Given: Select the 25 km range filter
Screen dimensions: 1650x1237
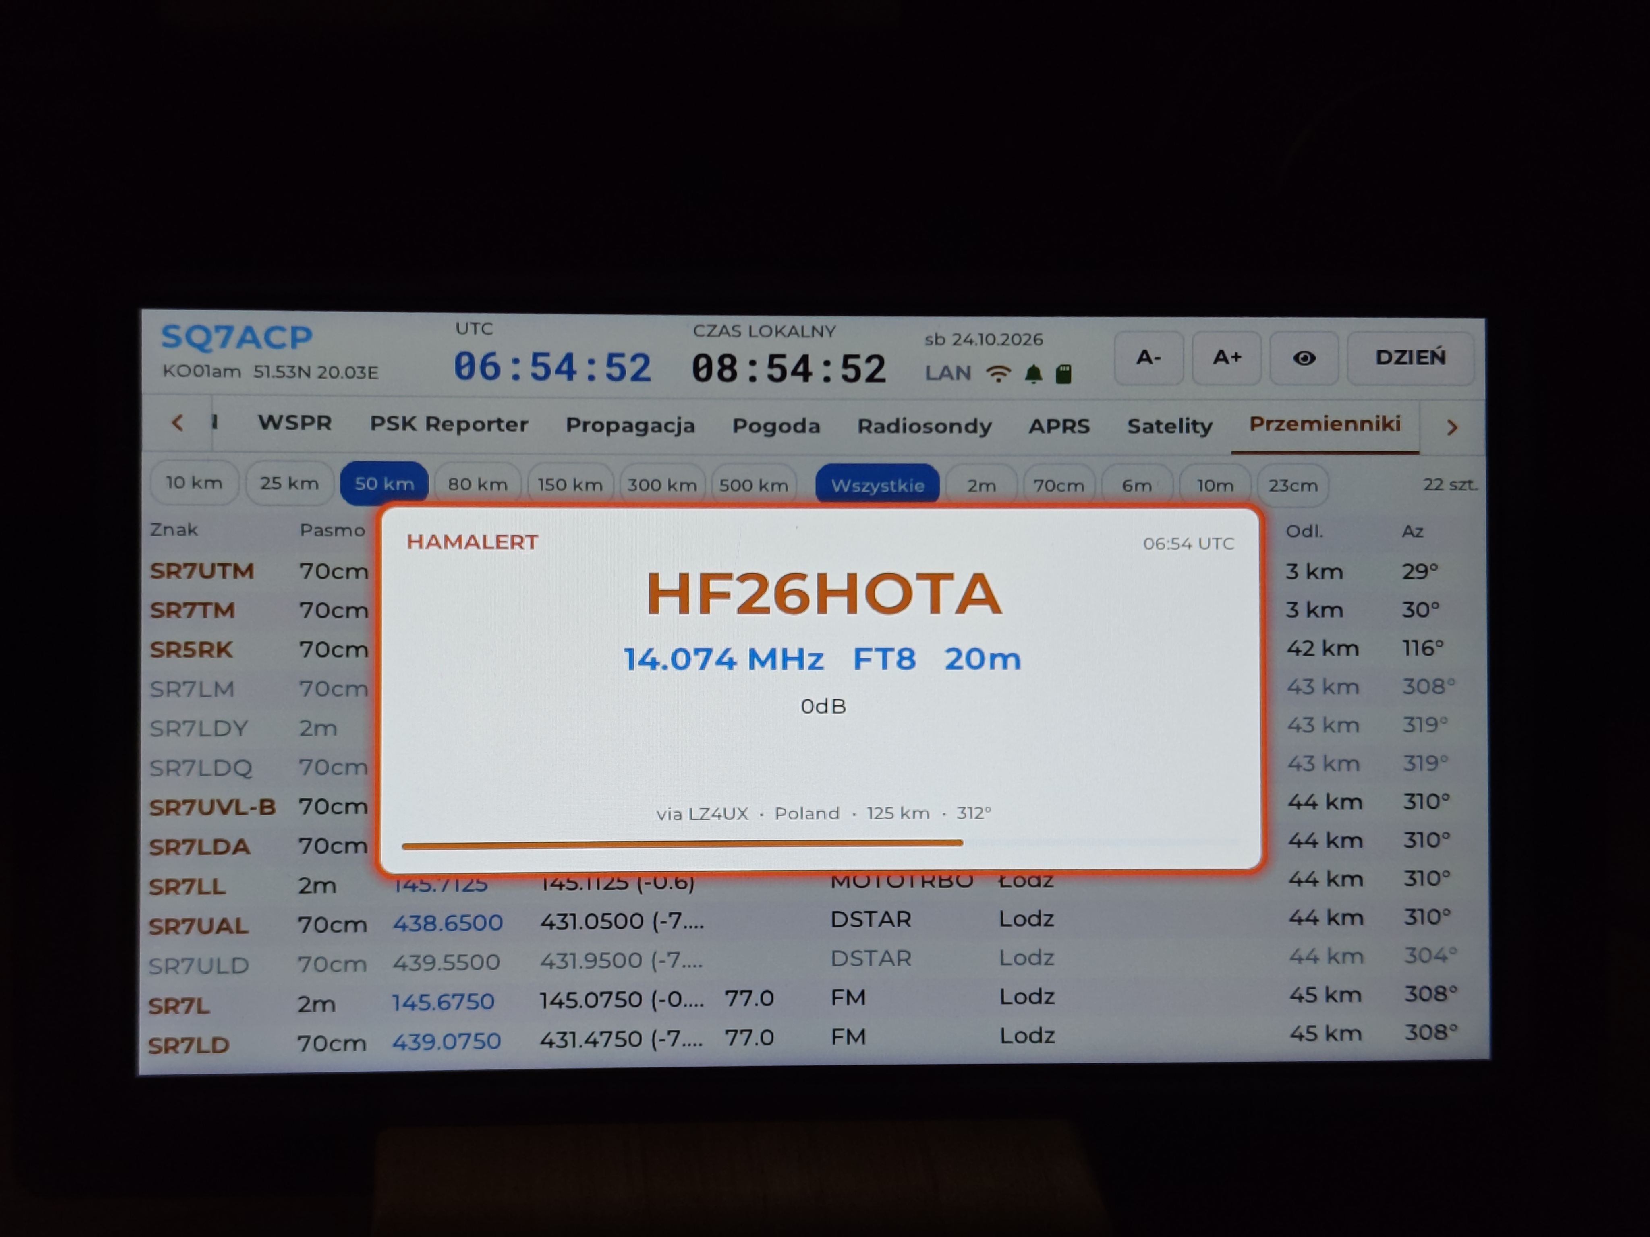Looking at the screenshot, I should [x=289, y=483].
